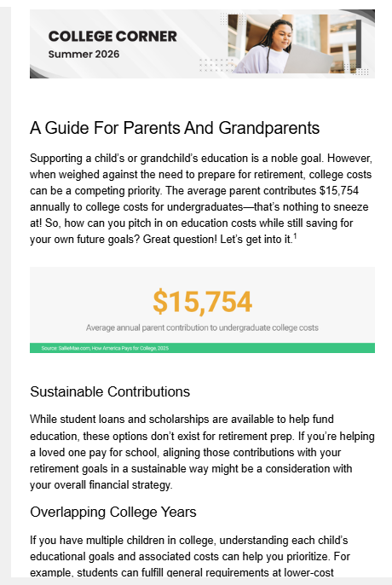Image resolution: width=392 pixels, height=585 pixels.
Task: Click the Guide For Parents And Grandparents heading
Action: click(x=175, y=128)
